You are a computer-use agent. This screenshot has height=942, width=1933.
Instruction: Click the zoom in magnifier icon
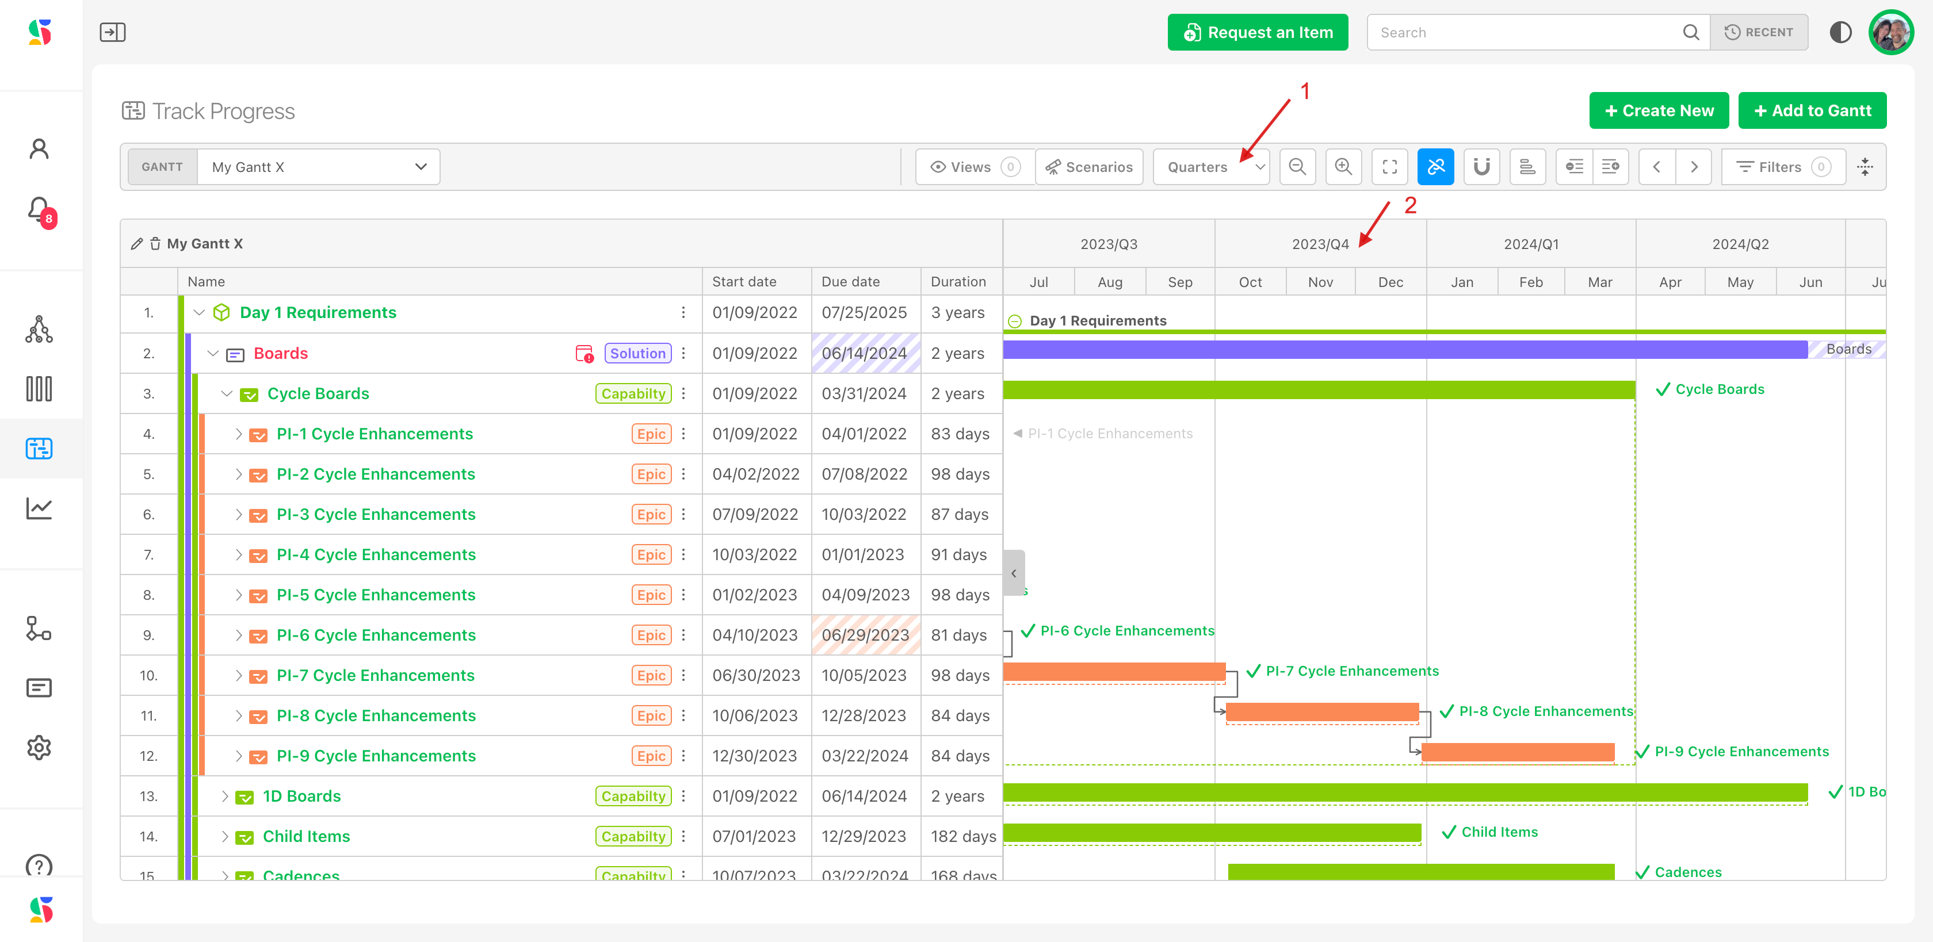pyautogui.click(x=1343, y=167)
